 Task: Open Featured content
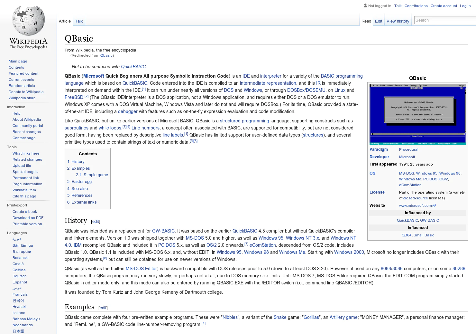point(23,73)
